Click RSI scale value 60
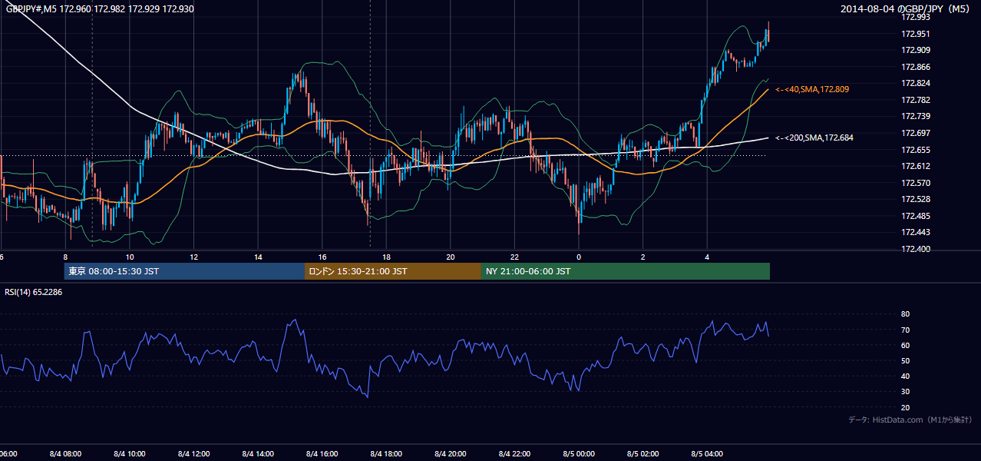This screenshot has height=461, width=981. 905,345
